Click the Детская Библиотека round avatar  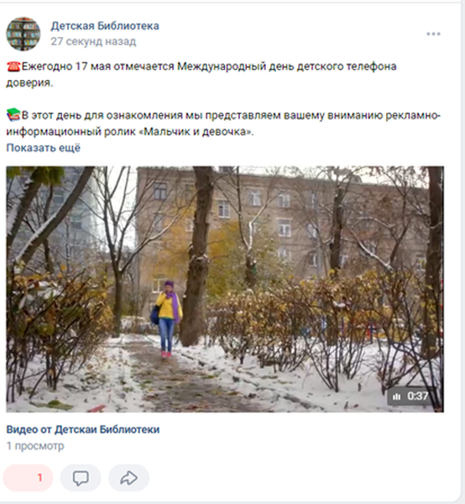pos(24,34)
